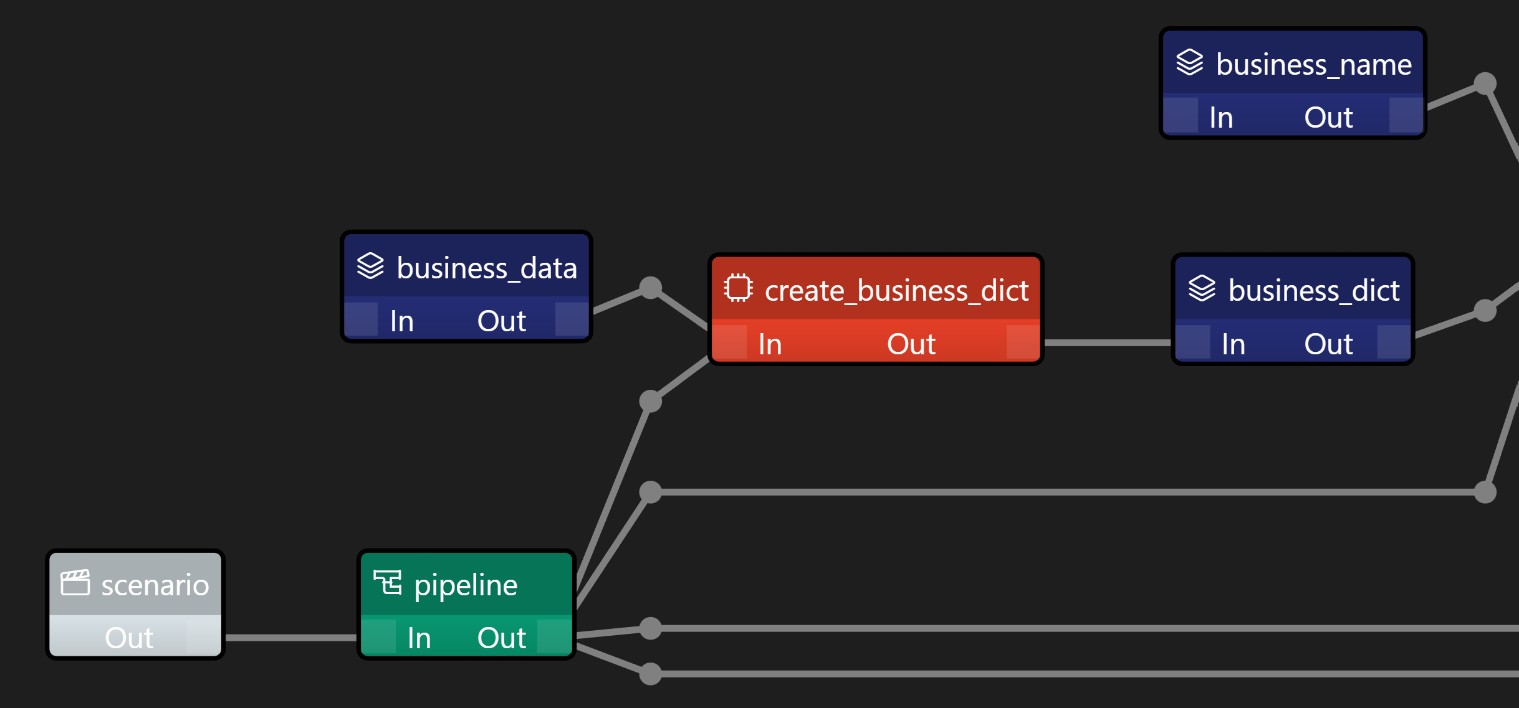
Task: Select the business_name node title
Action: 1314,64
